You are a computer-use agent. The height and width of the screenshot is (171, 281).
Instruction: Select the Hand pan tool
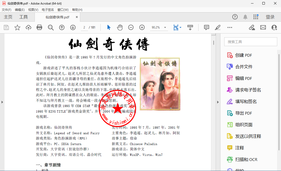[120, 27]
